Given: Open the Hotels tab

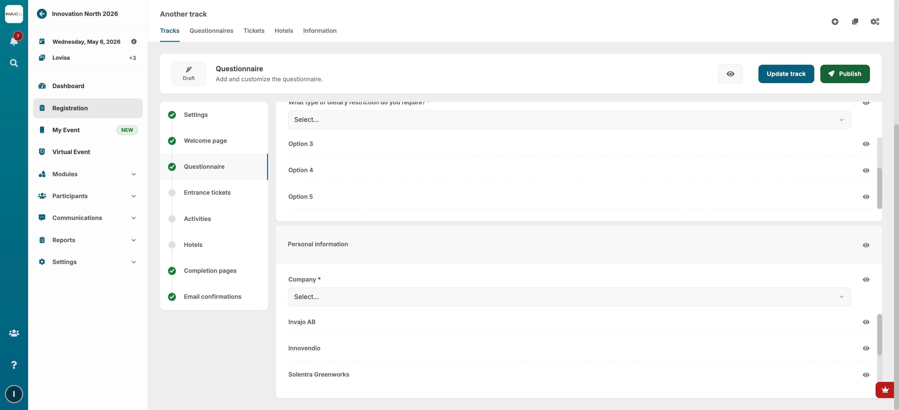Looking at the screenshot, I should [x=283, y=31].
